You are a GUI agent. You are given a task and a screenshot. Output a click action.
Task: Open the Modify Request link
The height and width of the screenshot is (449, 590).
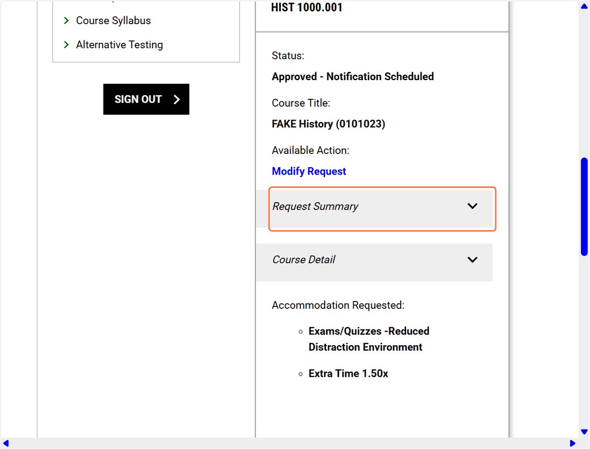309,171
